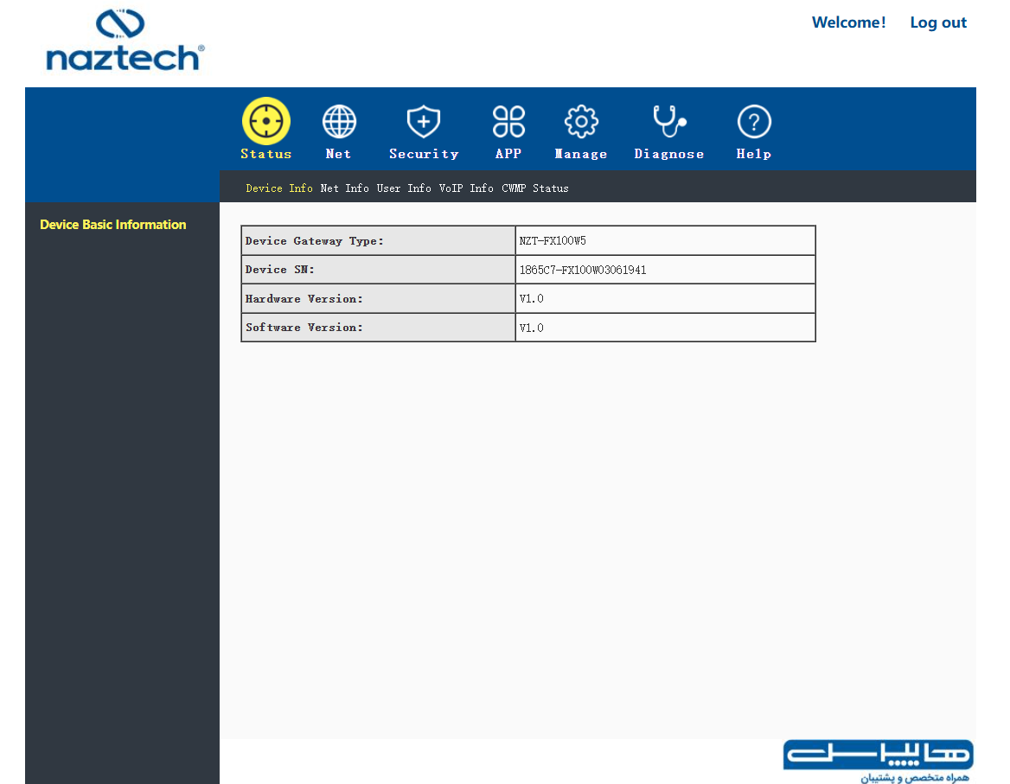Viewport: 1010px width, 784px height.
Task: Switch to the Net Info tab
Action: point(345,188)
